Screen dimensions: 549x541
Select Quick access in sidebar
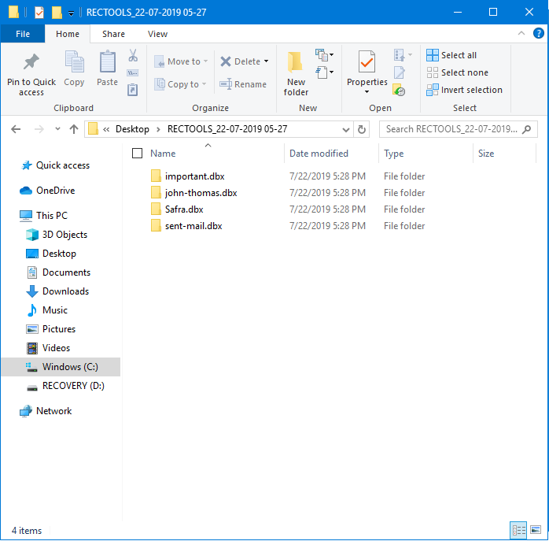pos(63,165)
